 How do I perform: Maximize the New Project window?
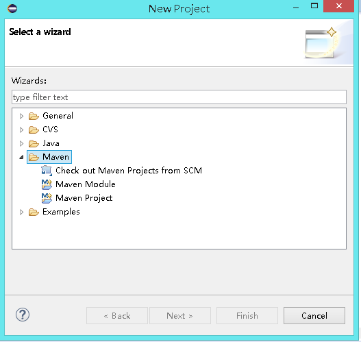pos(314,5)
